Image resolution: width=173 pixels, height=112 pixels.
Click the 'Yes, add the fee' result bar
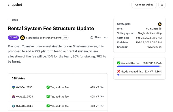(x=139, y=66)
